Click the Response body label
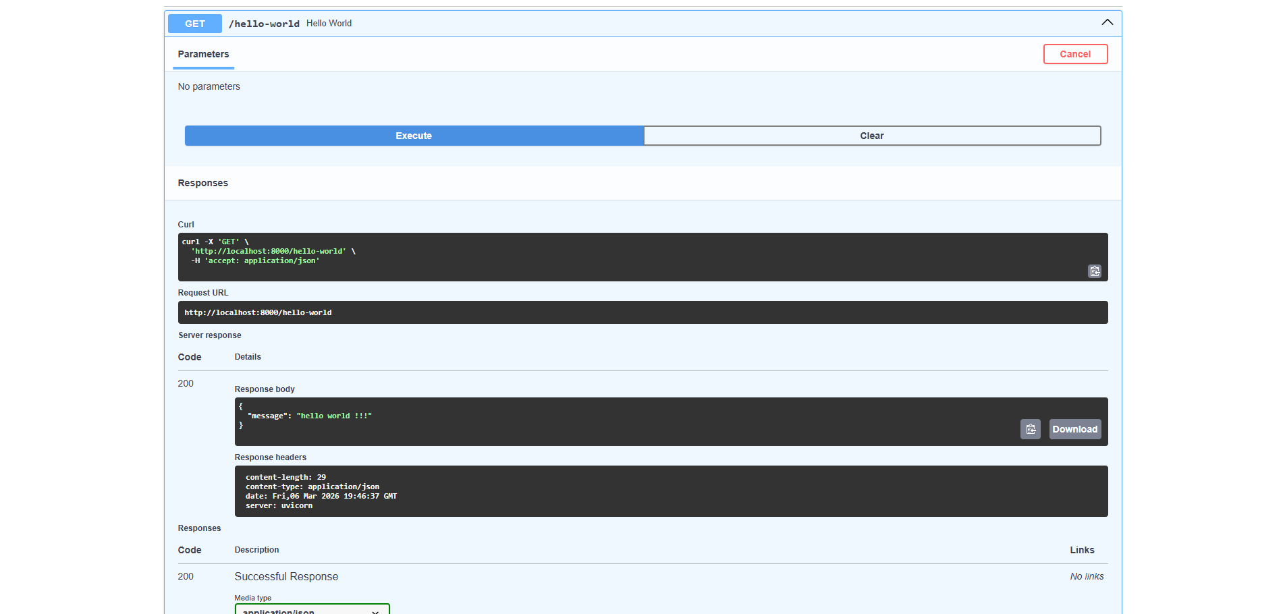This screenshot has width=1283, height=614. click(x=265, y=389)
